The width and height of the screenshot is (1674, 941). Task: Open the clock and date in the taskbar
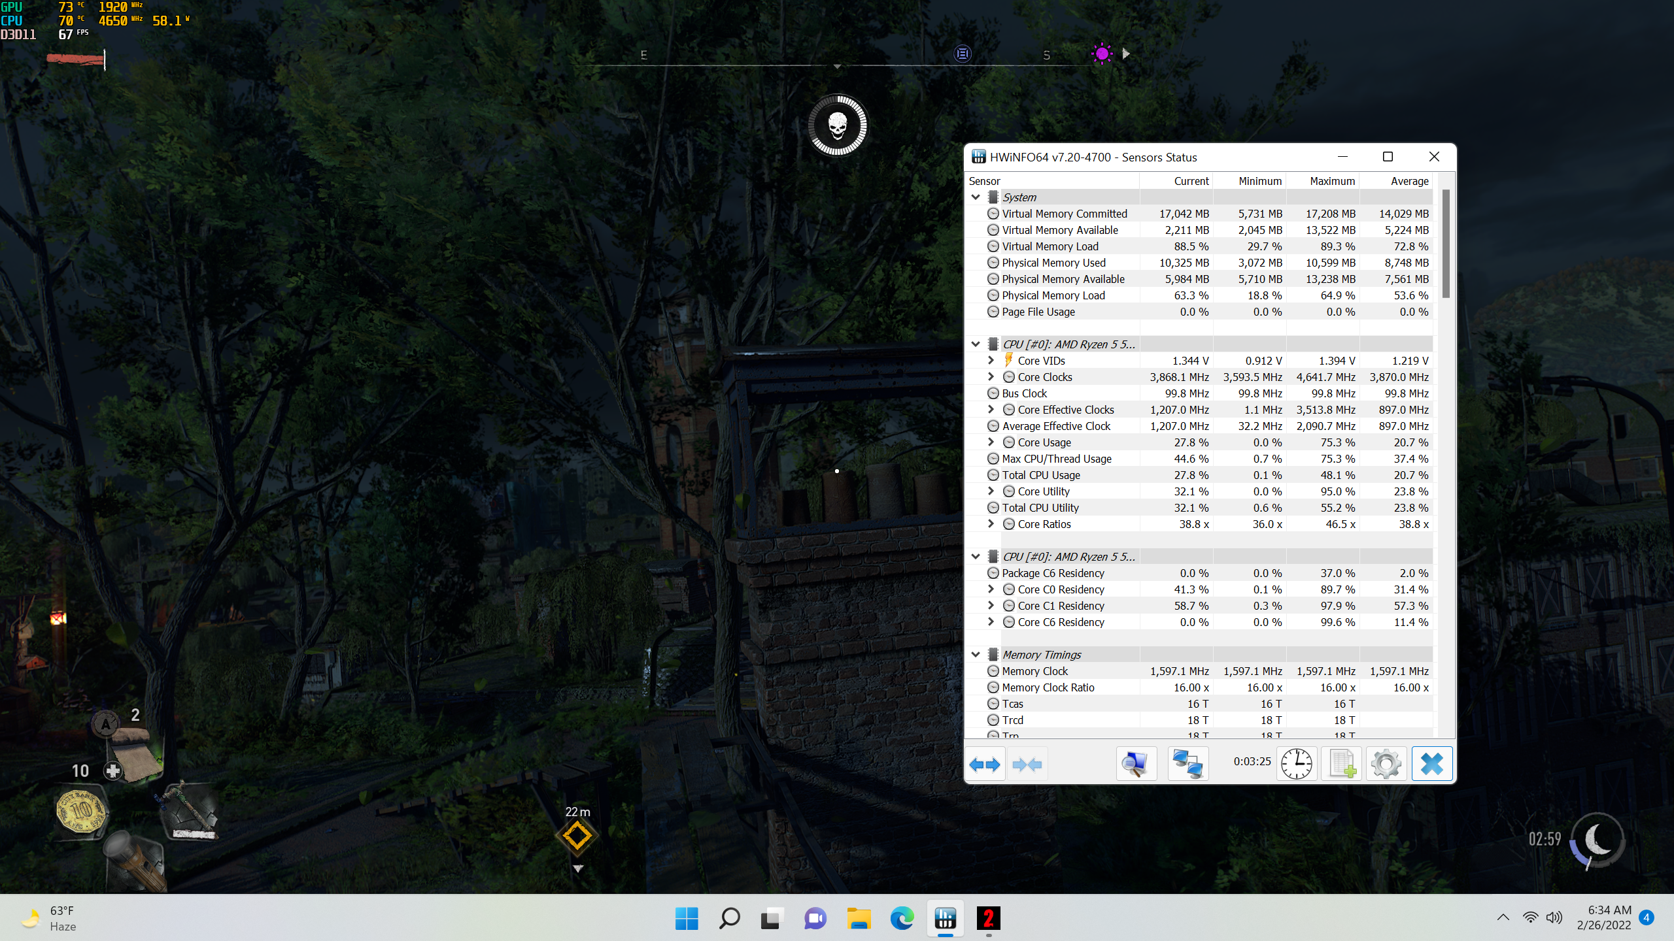click(x=1603, y=917)
